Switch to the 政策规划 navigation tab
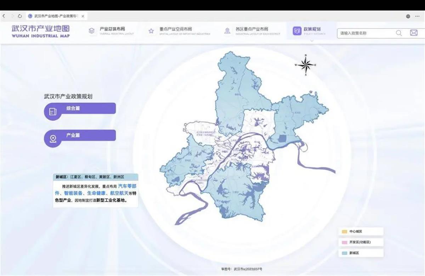 pos(312,29)
